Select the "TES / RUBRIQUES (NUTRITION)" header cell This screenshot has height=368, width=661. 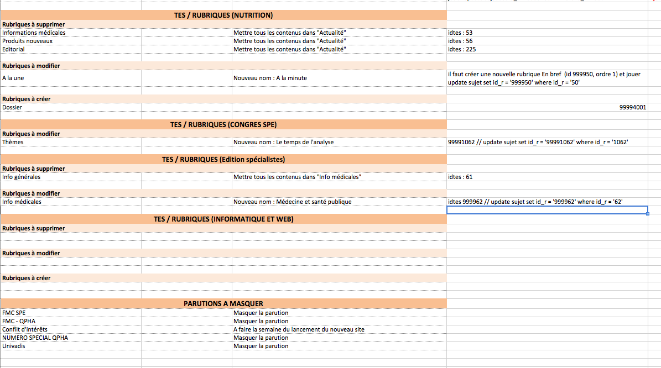click(223, 15)
